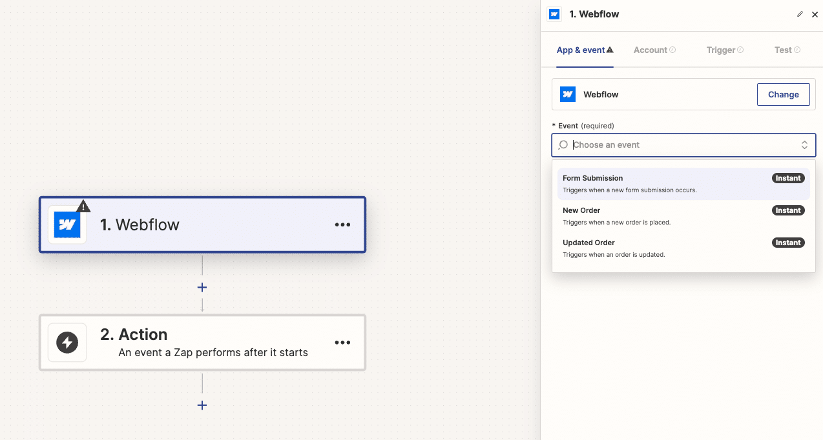823x440 pixels.
Task: Click the pencil rename icon in panel header
Action: [800, 14]
